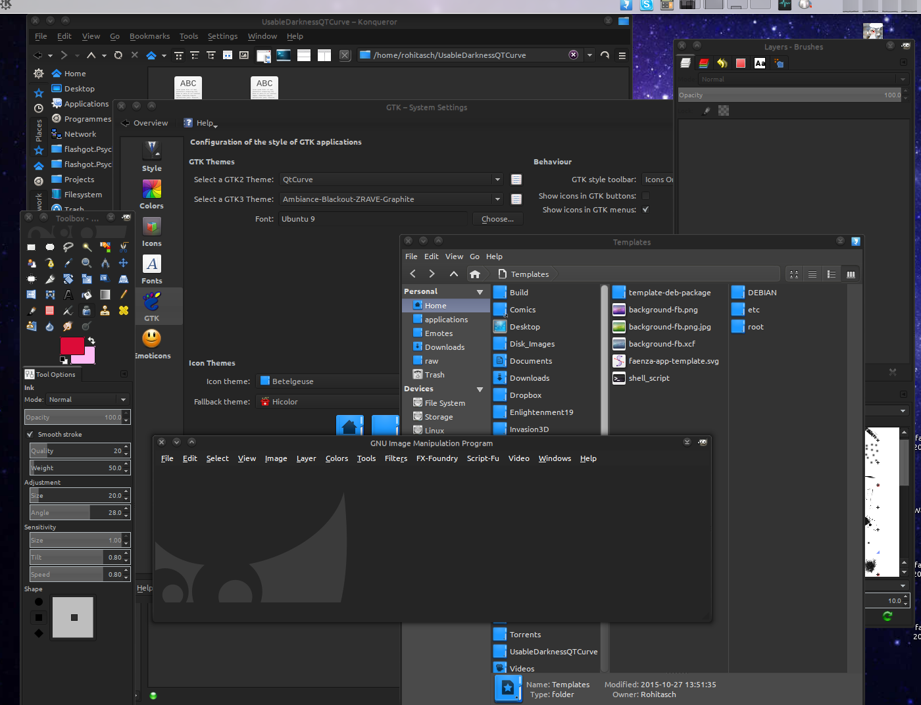Activate the Move tool in Toolbox
This screenshot has height=705, width=921.
coord(124,263)
